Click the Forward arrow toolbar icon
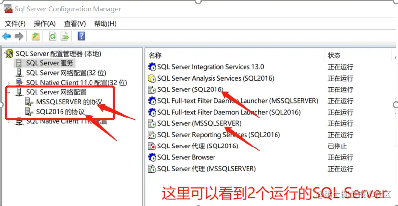Viewport: 398px width, 206px height. [x=19, y=36]
